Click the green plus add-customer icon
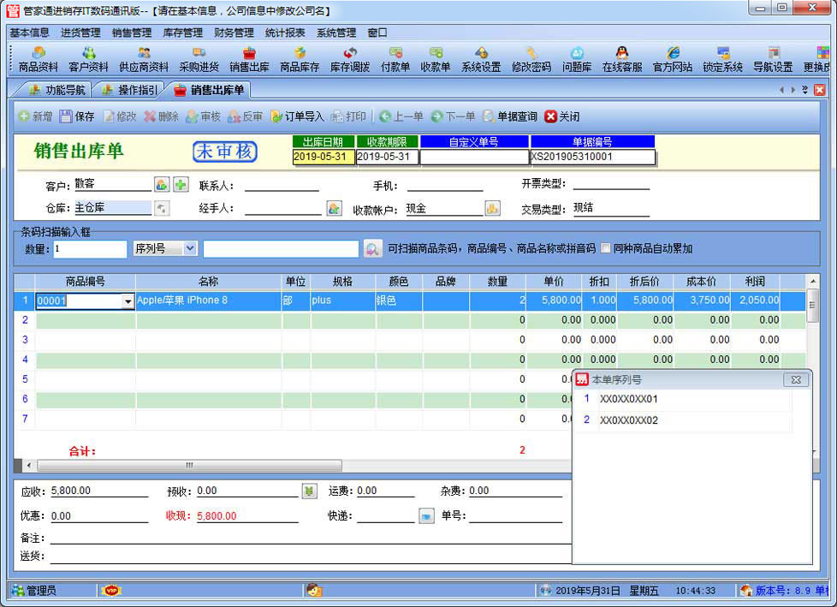Image resolution: width=837 pixels, height=607 pixels. click(x=181, y=184)
